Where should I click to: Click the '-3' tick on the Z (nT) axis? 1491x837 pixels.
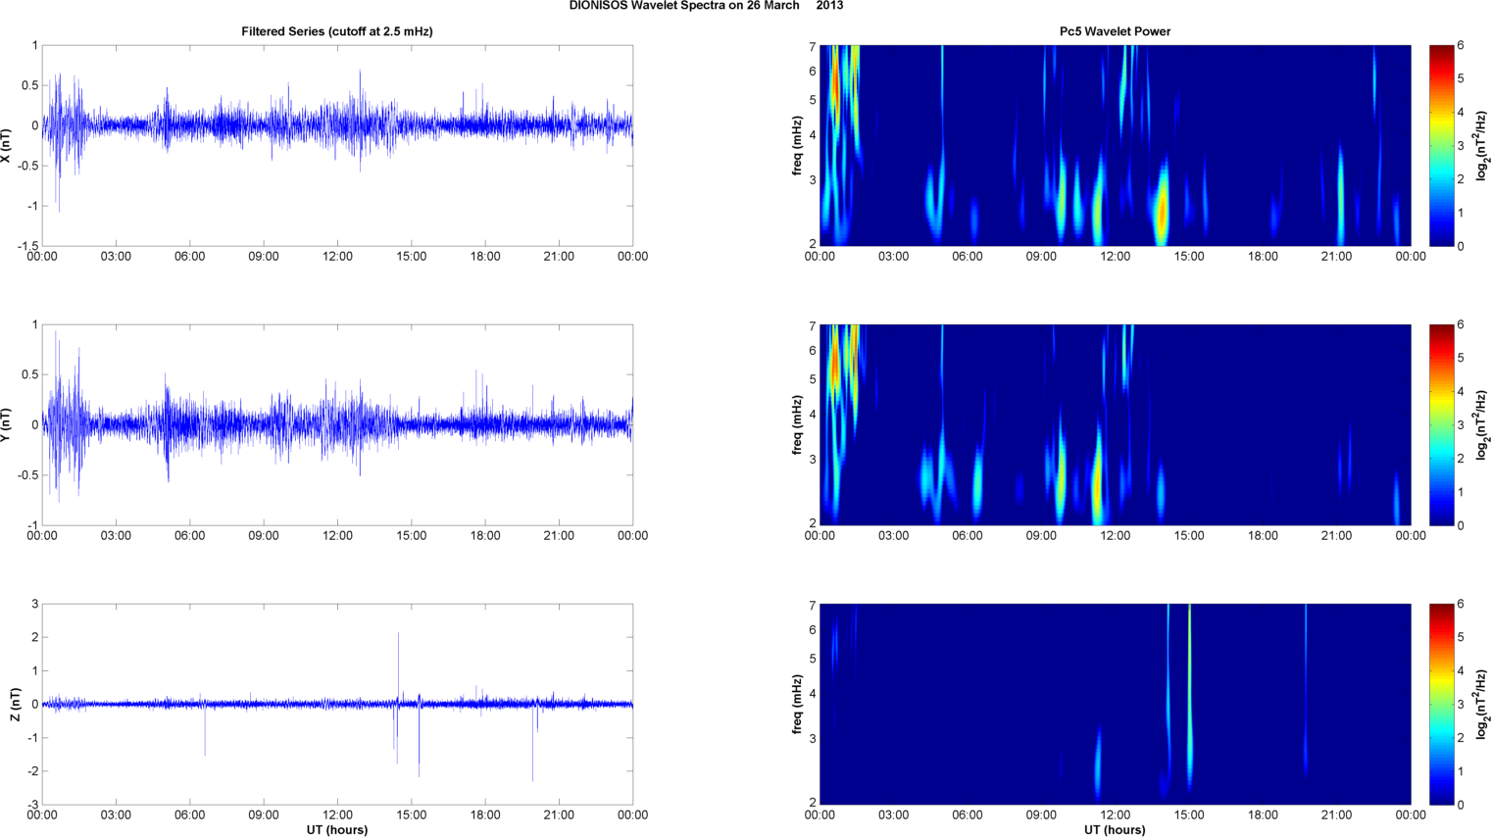pyautogui.click(x=31, y=805)
